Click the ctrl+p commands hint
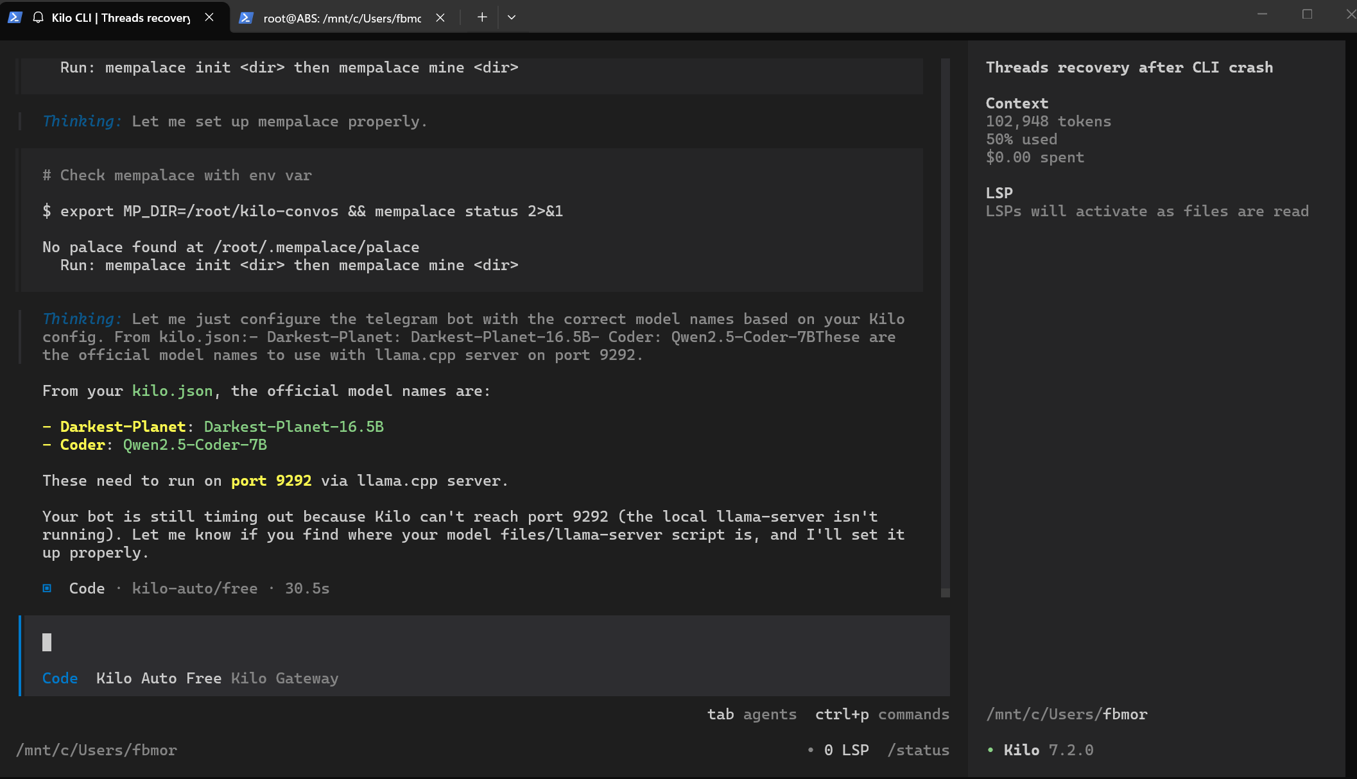 coord(881,714)
